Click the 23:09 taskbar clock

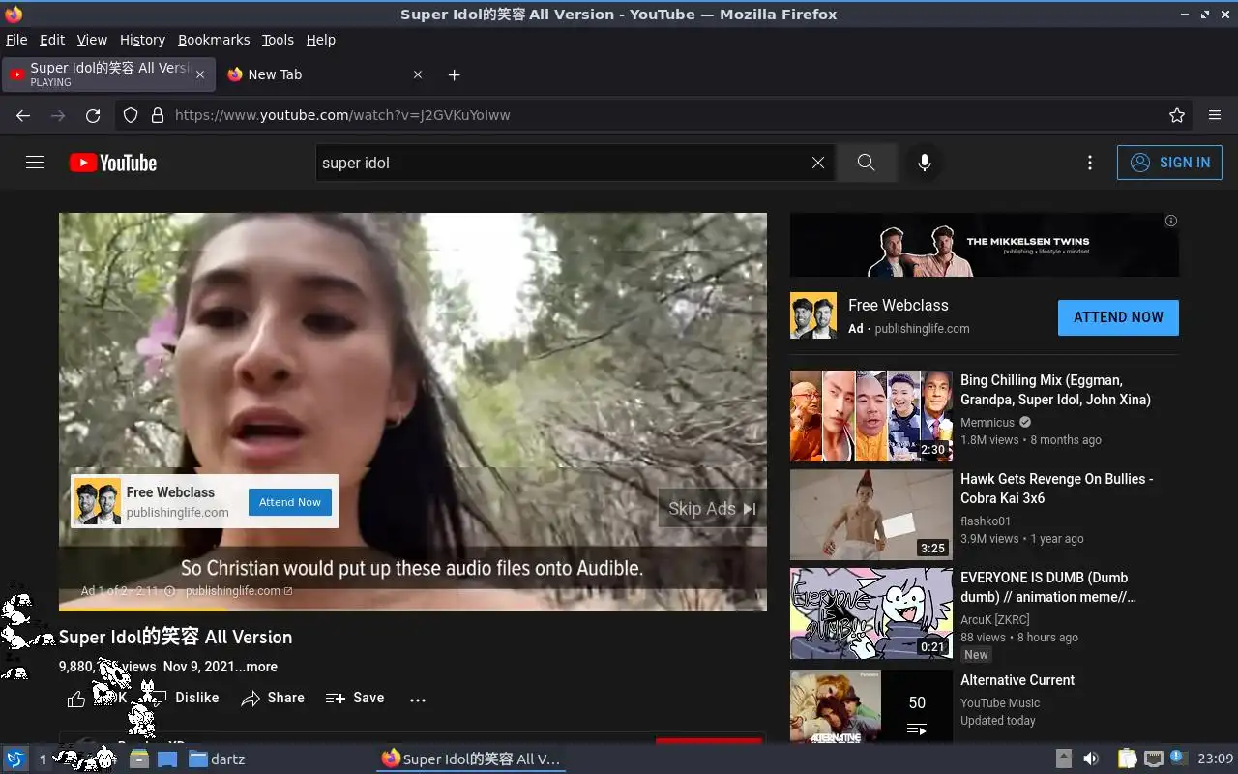click(x=1216, y=759)
